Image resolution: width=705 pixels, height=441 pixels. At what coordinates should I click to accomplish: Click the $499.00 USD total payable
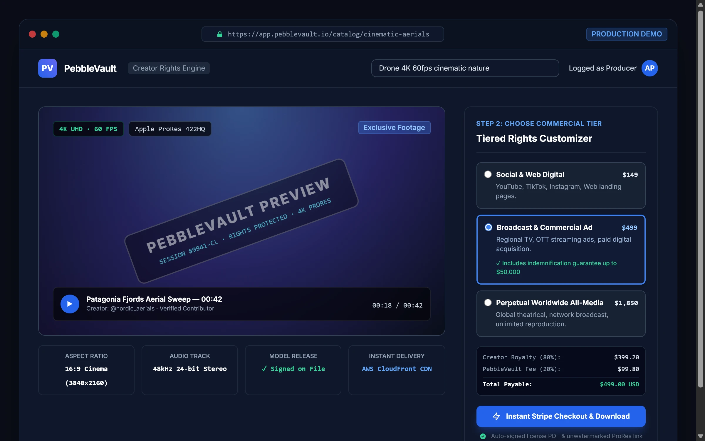(619, 384)
